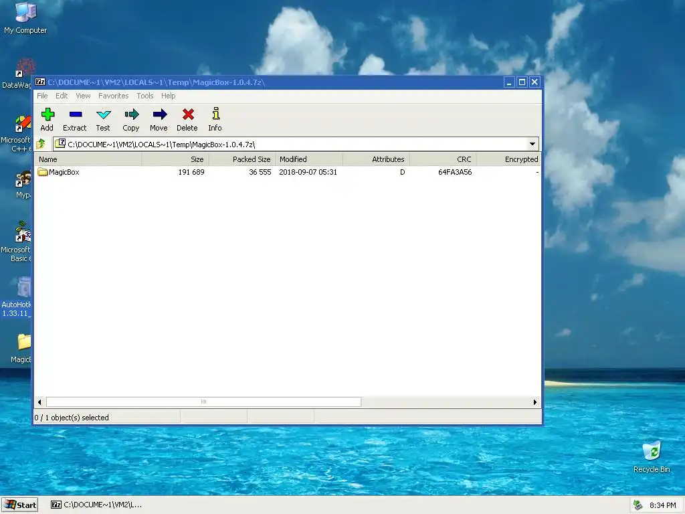Click the 2018-09-07 05:31 modified date
Screen dimensions: 685x514
(x=308, y=172)
